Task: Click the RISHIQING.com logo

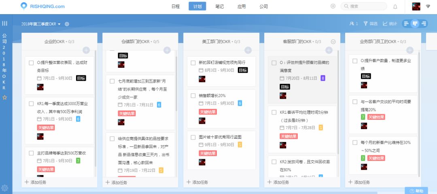Action: click(42, 6)
